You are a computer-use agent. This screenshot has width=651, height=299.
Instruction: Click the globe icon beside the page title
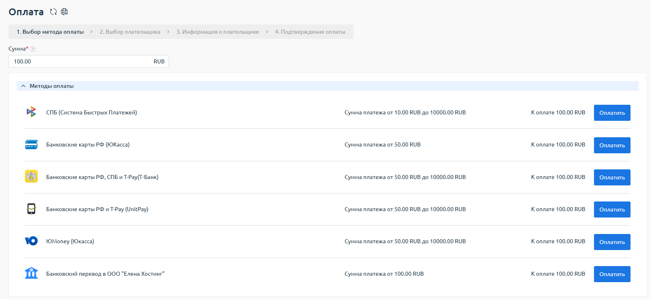(64, 12)
